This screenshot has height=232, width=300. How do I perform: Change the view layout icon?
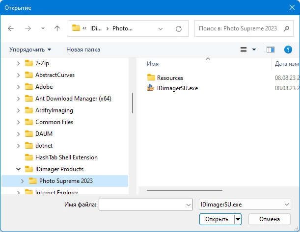click(x=244, y=50)
